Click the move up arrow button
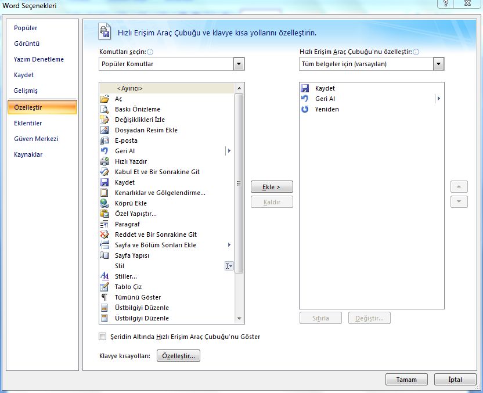This screenshot has width=483, height=393. click(459, 187)
